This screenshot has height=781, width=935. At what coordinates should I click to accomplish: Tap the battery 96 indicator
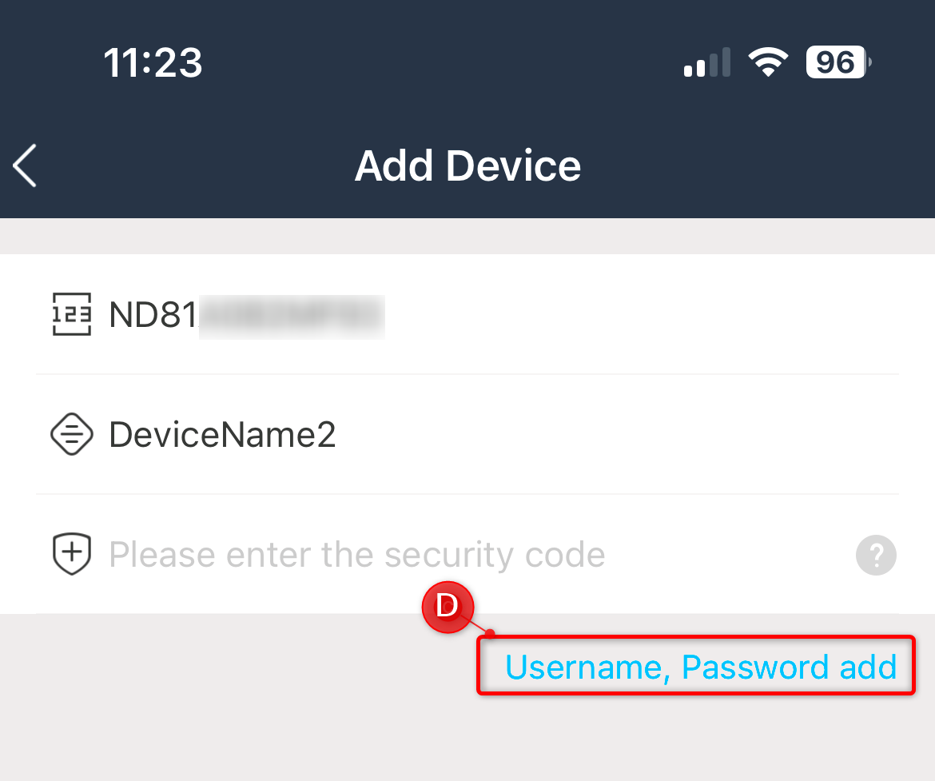(x=838, y=62)
